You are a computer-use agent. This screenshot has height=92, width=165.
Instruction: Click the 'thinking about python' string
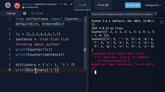tap(38, 44)
